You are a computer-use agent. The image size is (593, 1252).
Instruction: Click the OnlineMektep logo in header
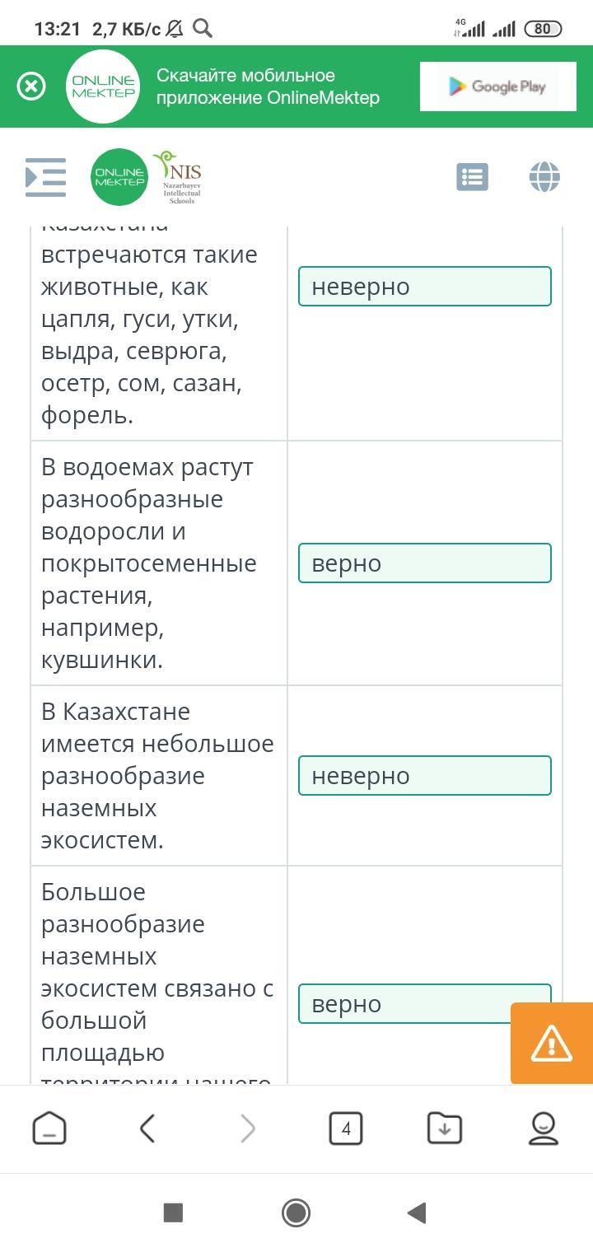[x=119, y=177]
